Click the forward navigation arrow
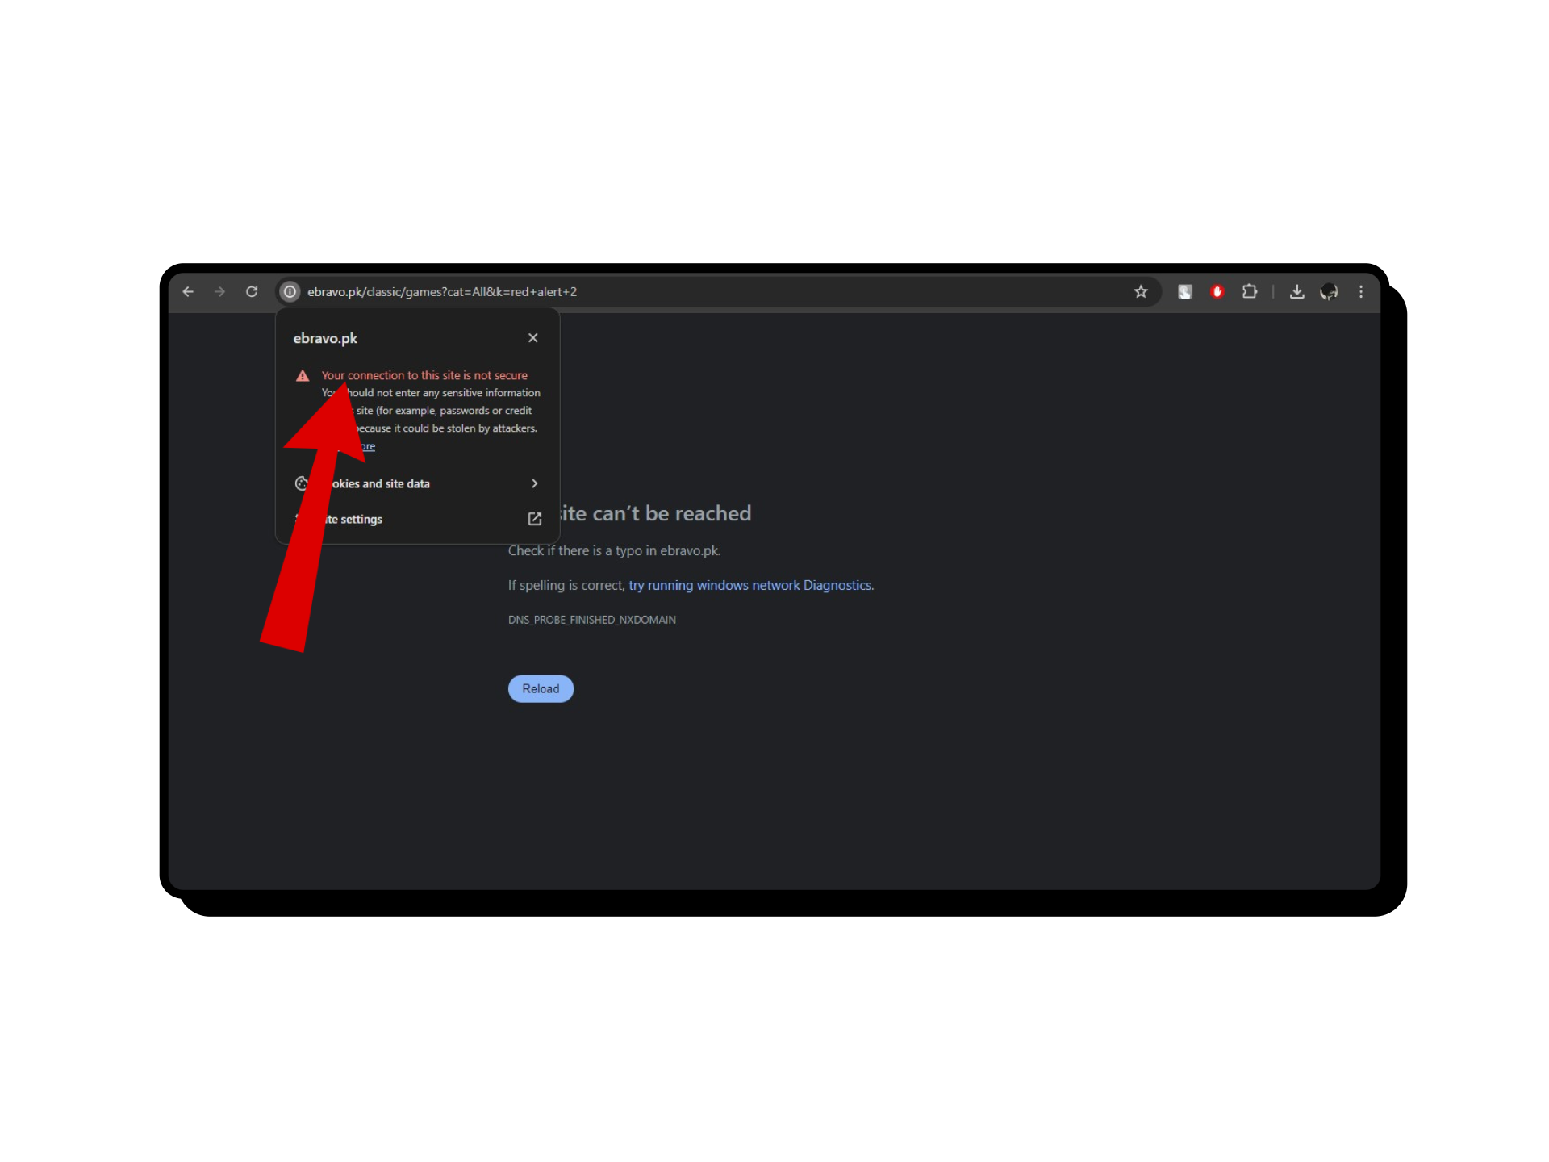 [219, 291]
